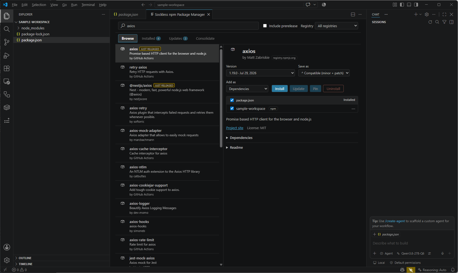Open the Version 1.19.0 dropdown

coord(260,73)
